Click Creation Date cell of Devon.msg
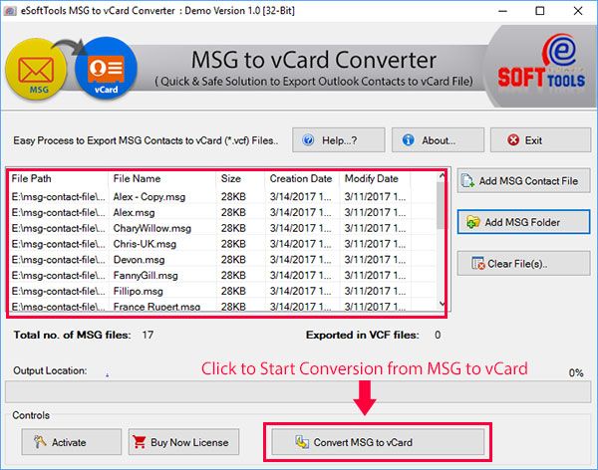This screenshot has width=598, height=470. coord(301,260)
